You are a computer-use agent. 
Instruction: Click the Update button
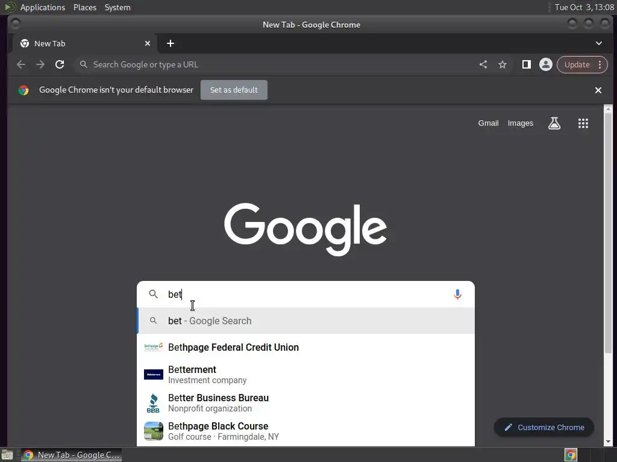click(577, 64)
